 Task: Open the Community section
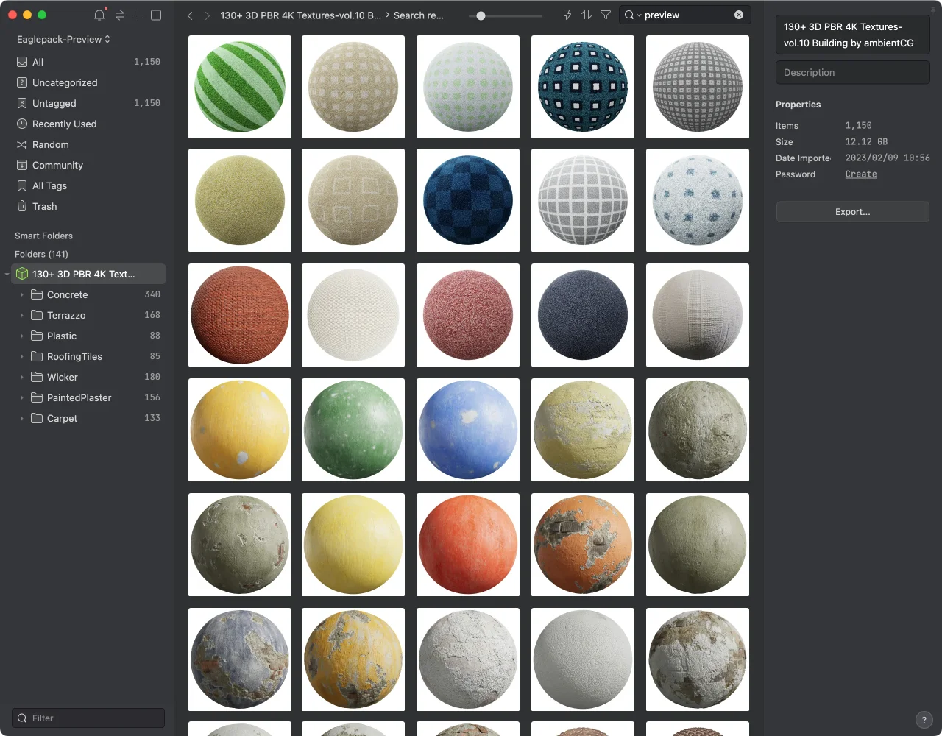tap(88, 165)
